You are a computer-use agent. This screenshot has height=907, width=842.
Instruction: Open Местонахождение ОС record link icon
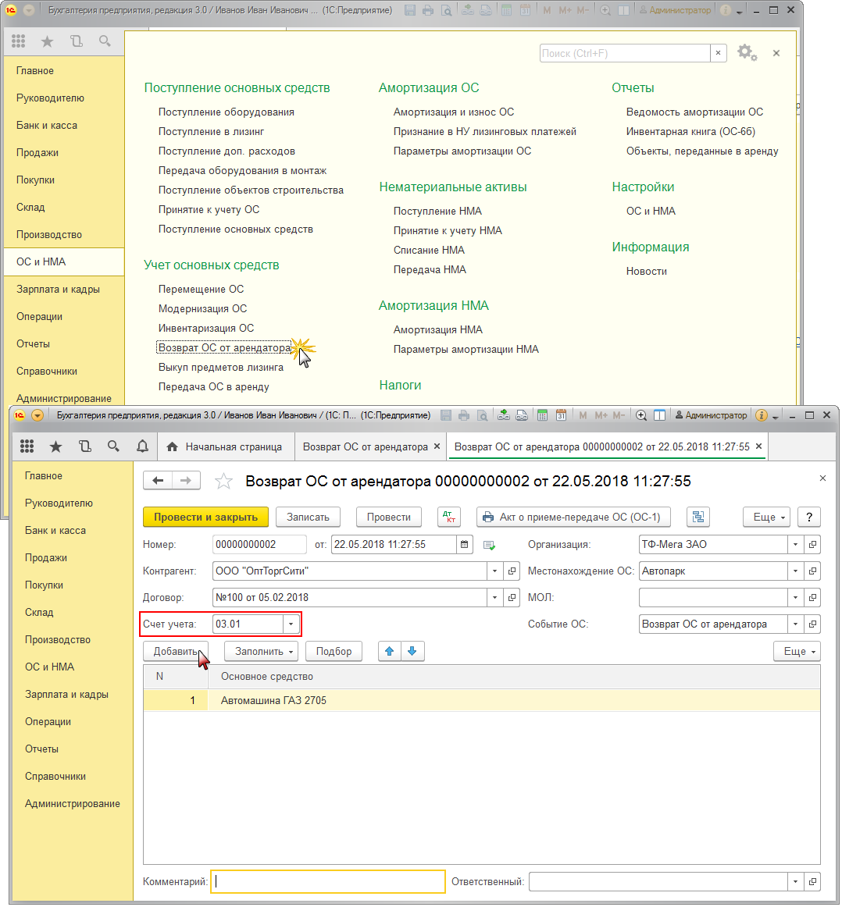pos(812,571)
